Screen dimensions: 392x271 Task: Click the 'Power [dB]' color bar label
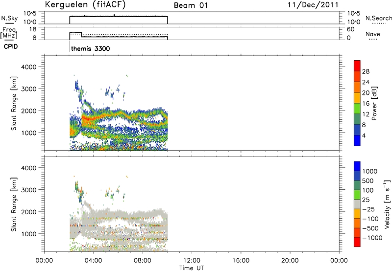(x=374, y=103)
